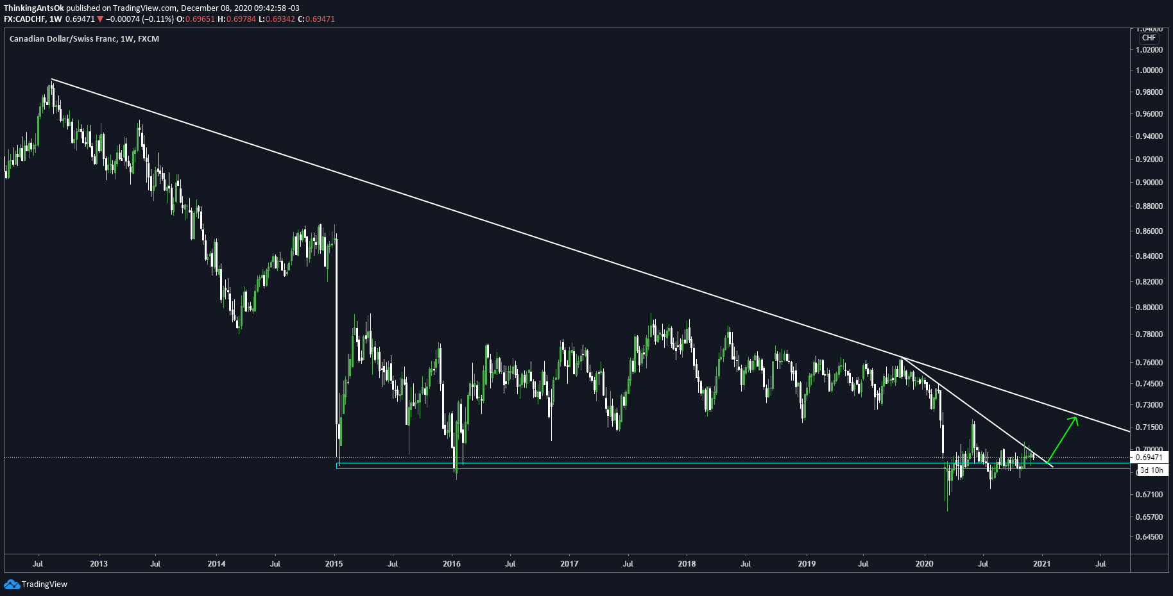Click the 0.74500 price axis label
The image size is (1173, 596).
coord(1149,384)
